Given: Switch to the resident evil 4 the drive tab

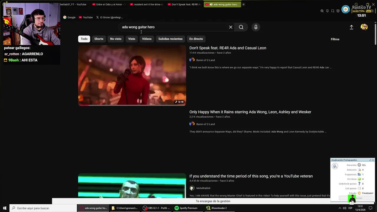Looking at the screenshot, I should coord(146,4).
